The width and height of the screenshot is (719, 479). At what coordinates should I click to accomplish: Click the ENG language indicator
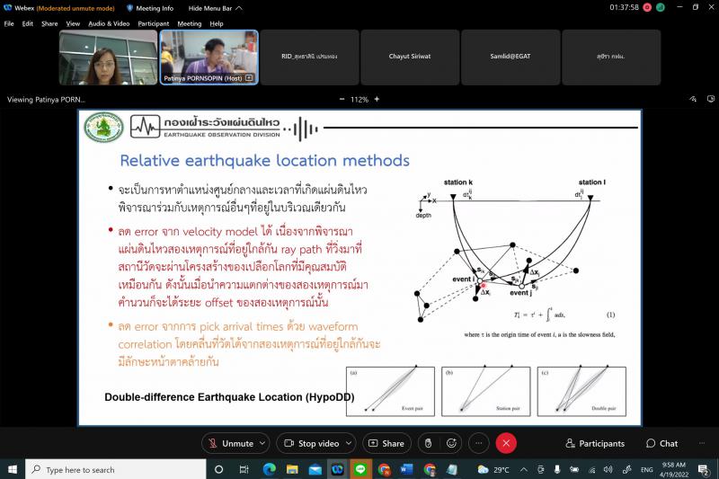(x=646, y=469)
